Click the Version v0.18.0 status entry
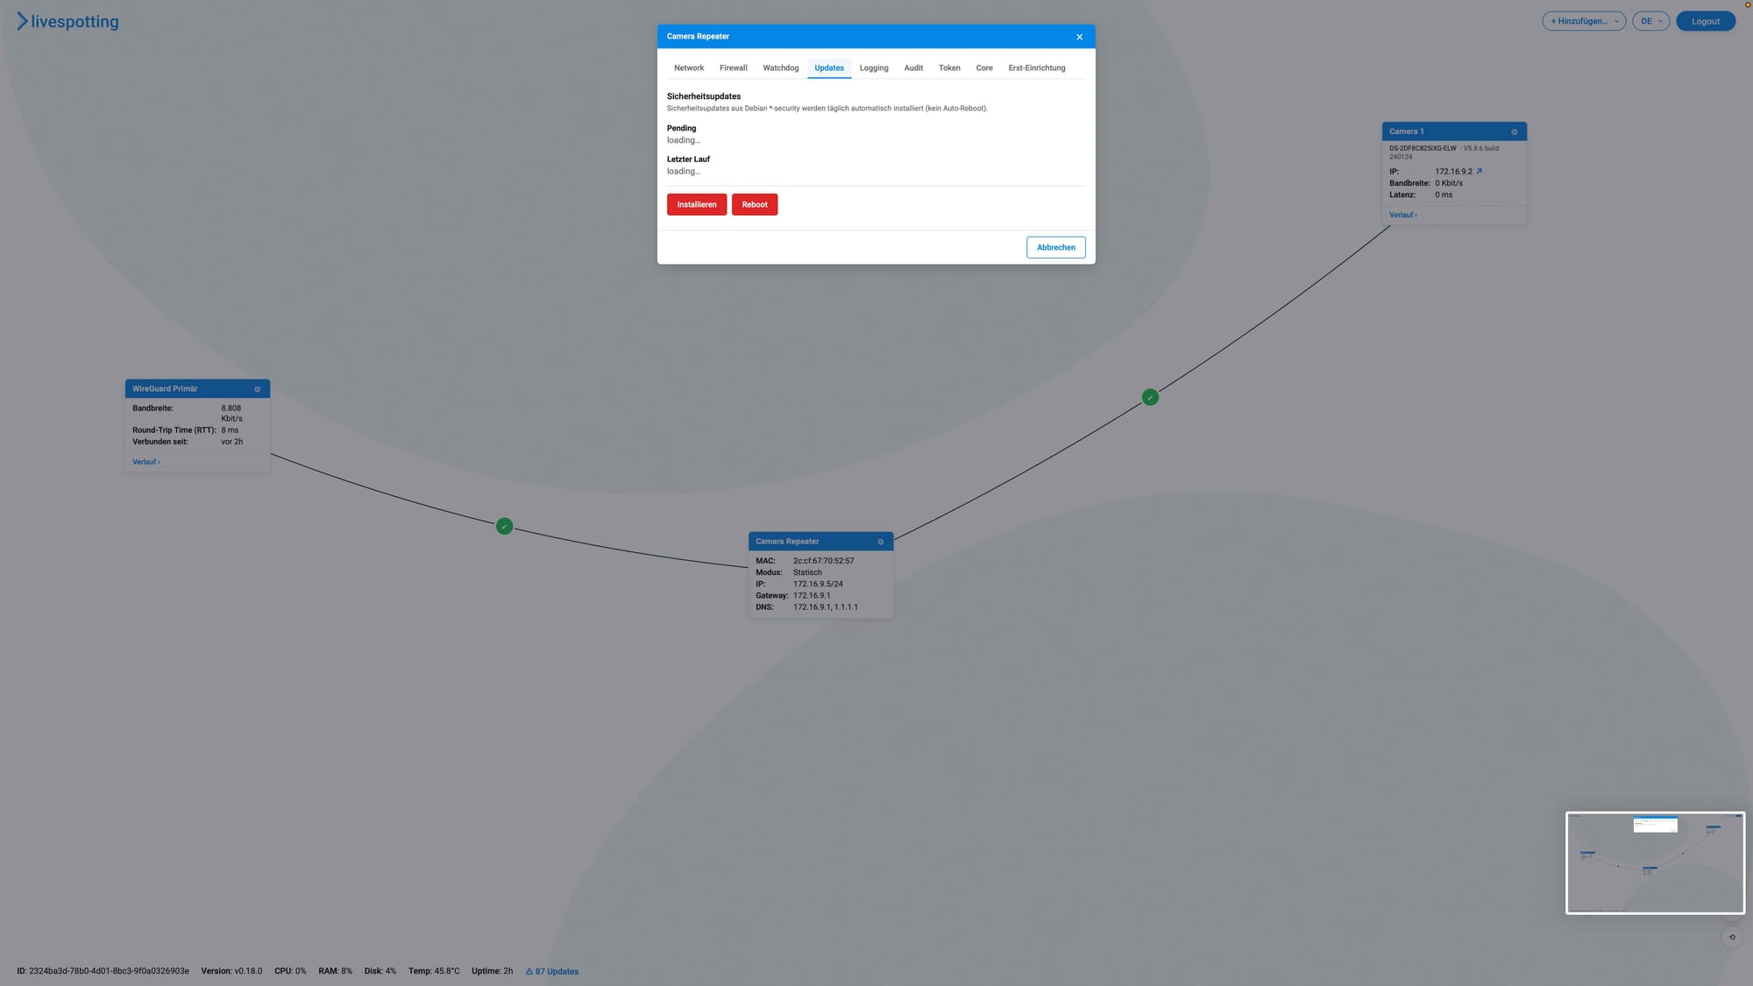 click(231, 971)
